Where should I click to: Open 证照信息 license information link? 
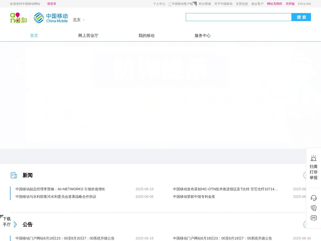[242, 4]
